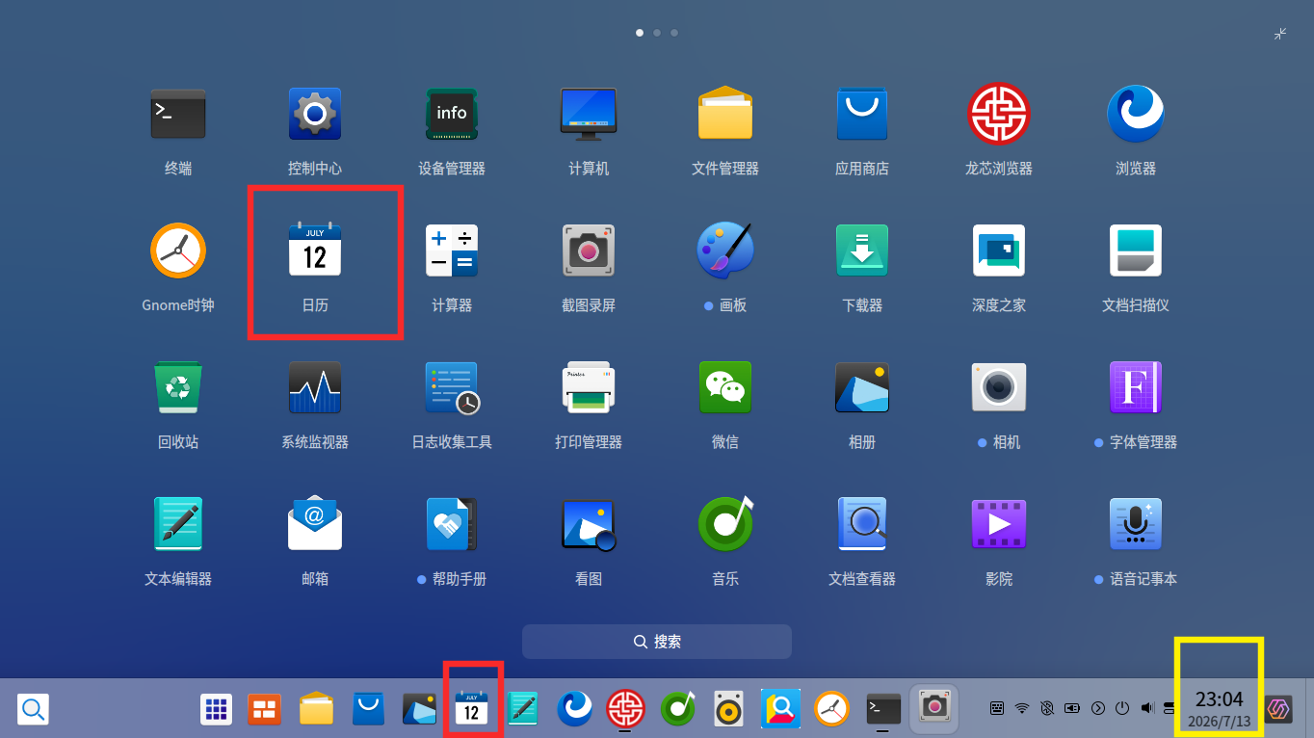
Task: Launch the 下载器 app
Action: click(x=862, y=250)
